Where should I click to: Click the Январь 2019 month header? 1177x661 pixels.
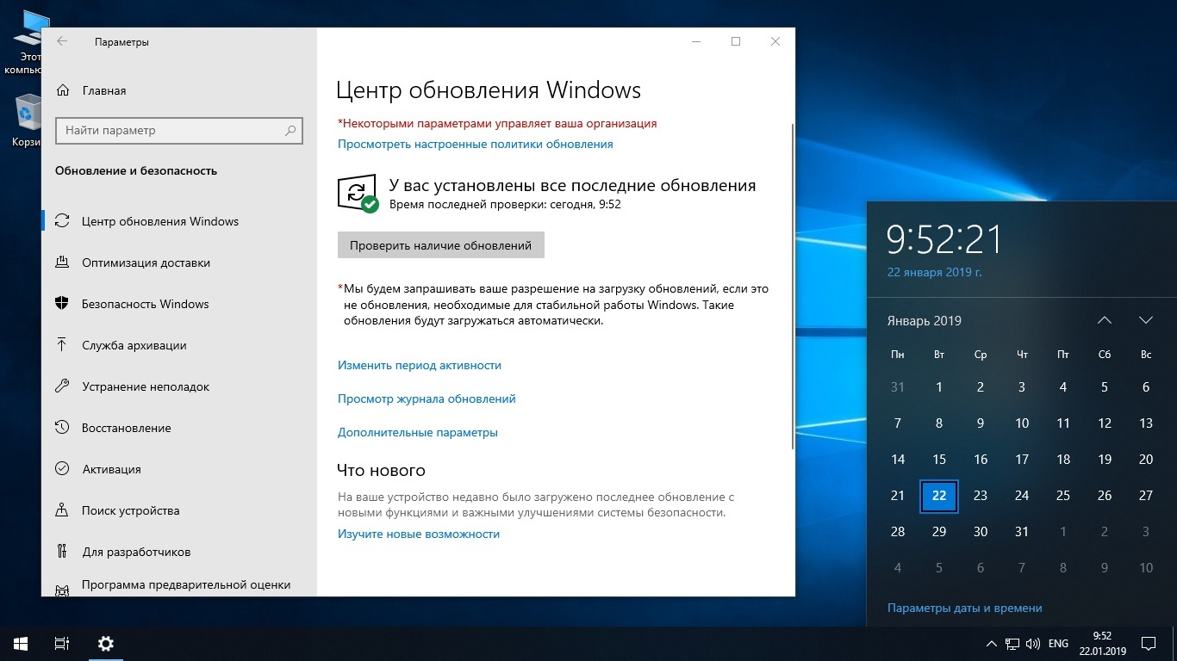924,321
